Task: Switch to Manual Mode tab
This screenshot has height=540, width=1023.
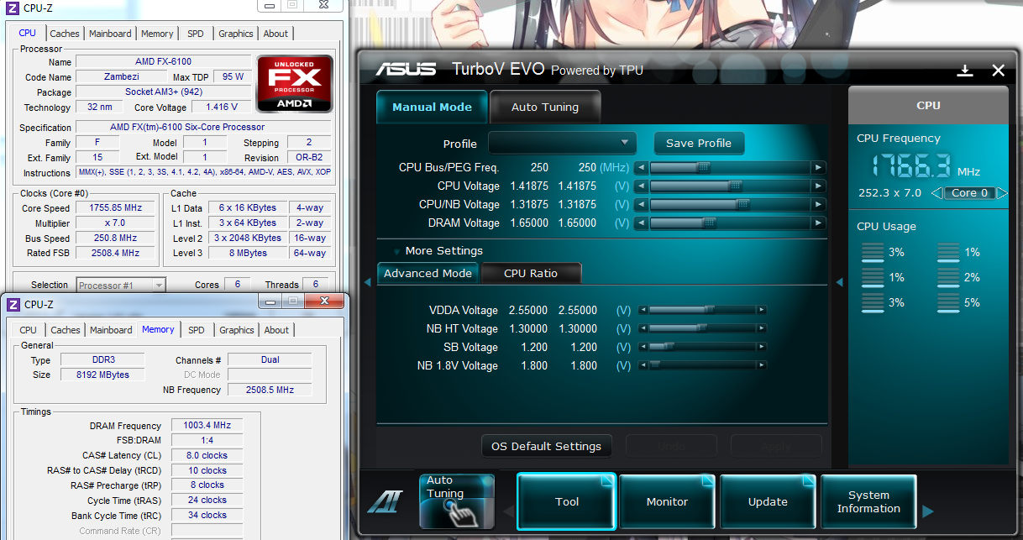Action: pyautogui.click(x=432, y=107)
